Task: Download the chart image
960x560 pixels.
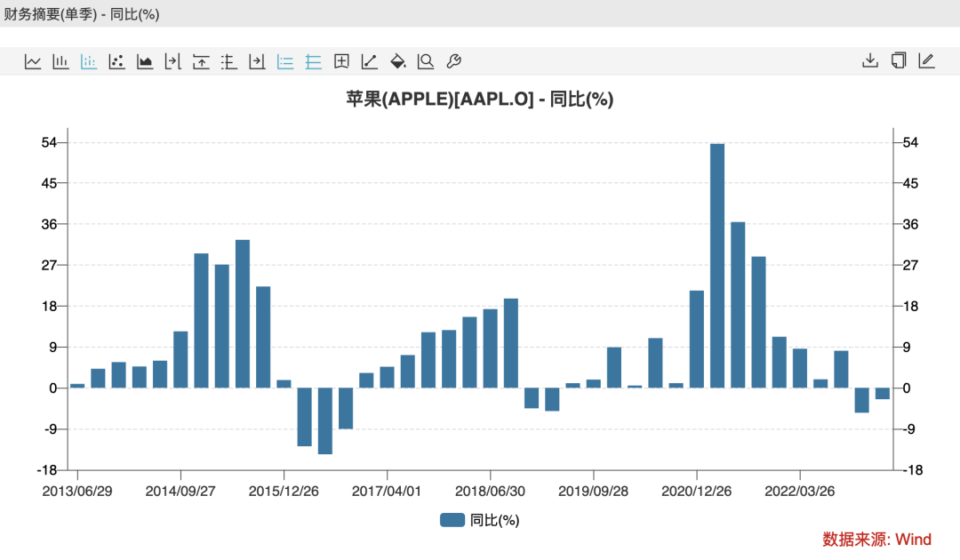Action: pos(870,60)
